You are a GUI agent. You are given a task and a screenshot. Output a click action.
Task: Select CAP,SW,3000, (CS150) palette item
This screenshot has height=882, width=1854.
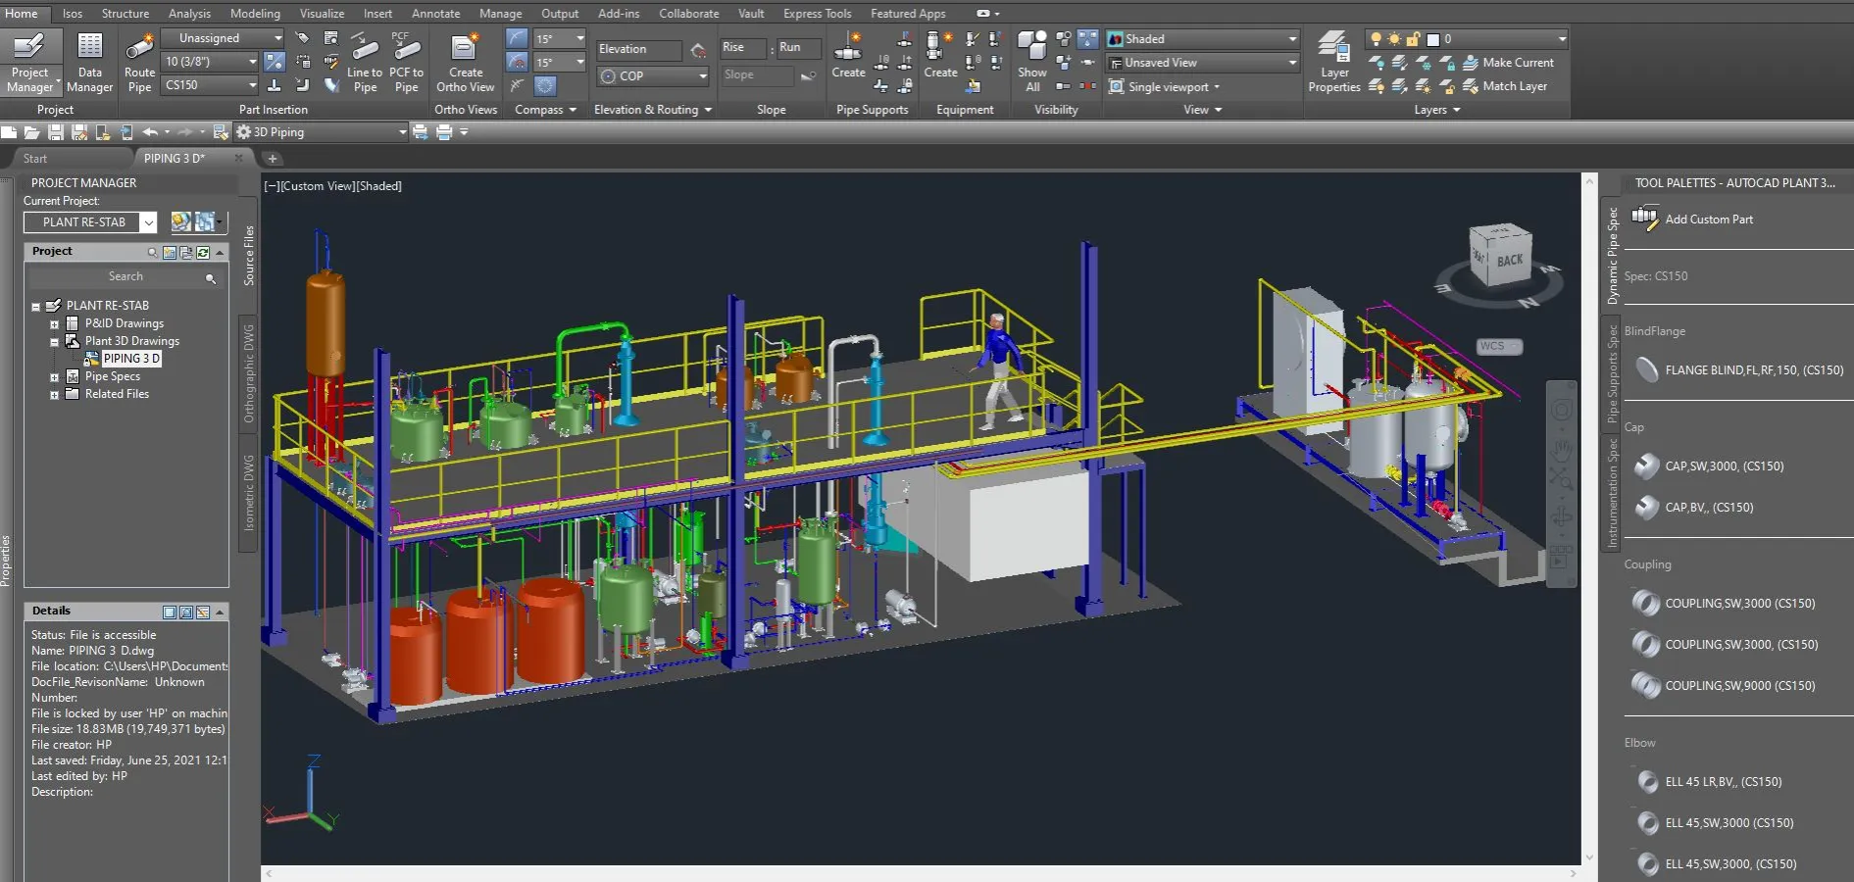pyautogui.click(x=1710, y=466)
